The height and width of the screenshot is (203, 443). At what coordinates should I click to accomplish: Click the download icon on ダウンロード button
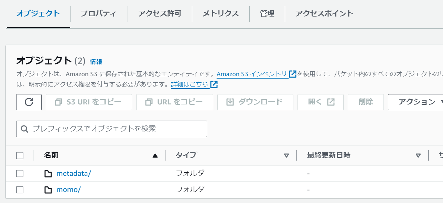pos(230,102)
